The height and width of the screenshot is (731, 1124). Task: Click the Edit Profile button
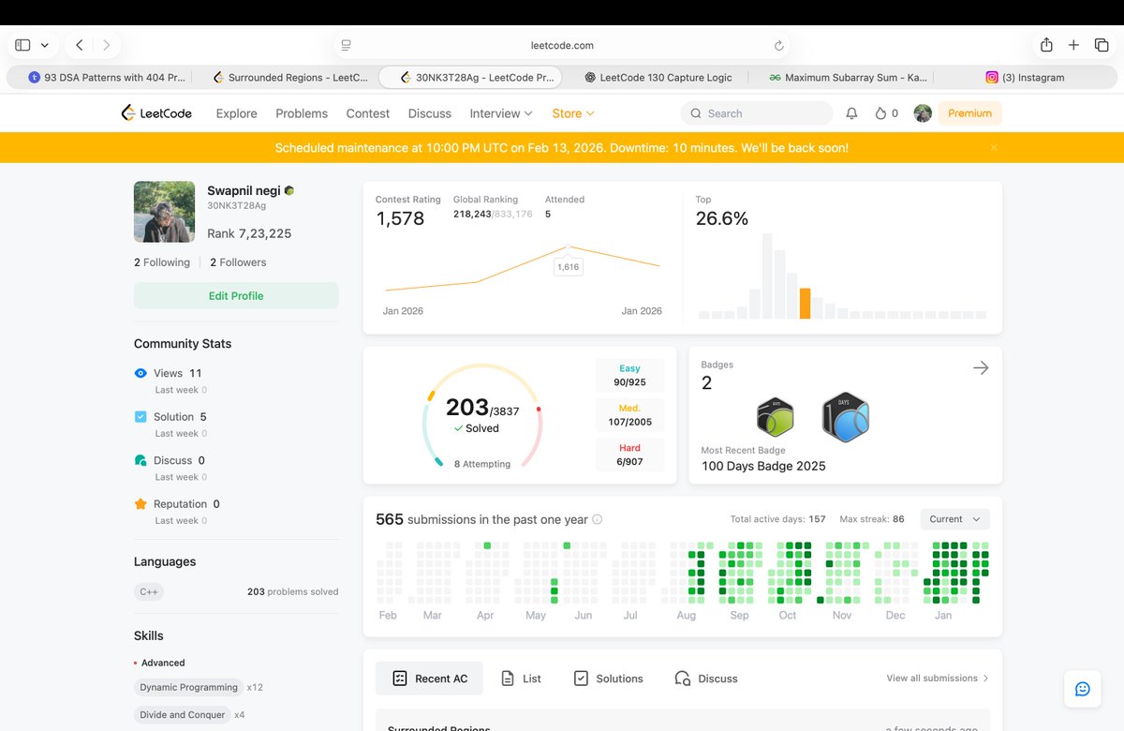(236, 296)
